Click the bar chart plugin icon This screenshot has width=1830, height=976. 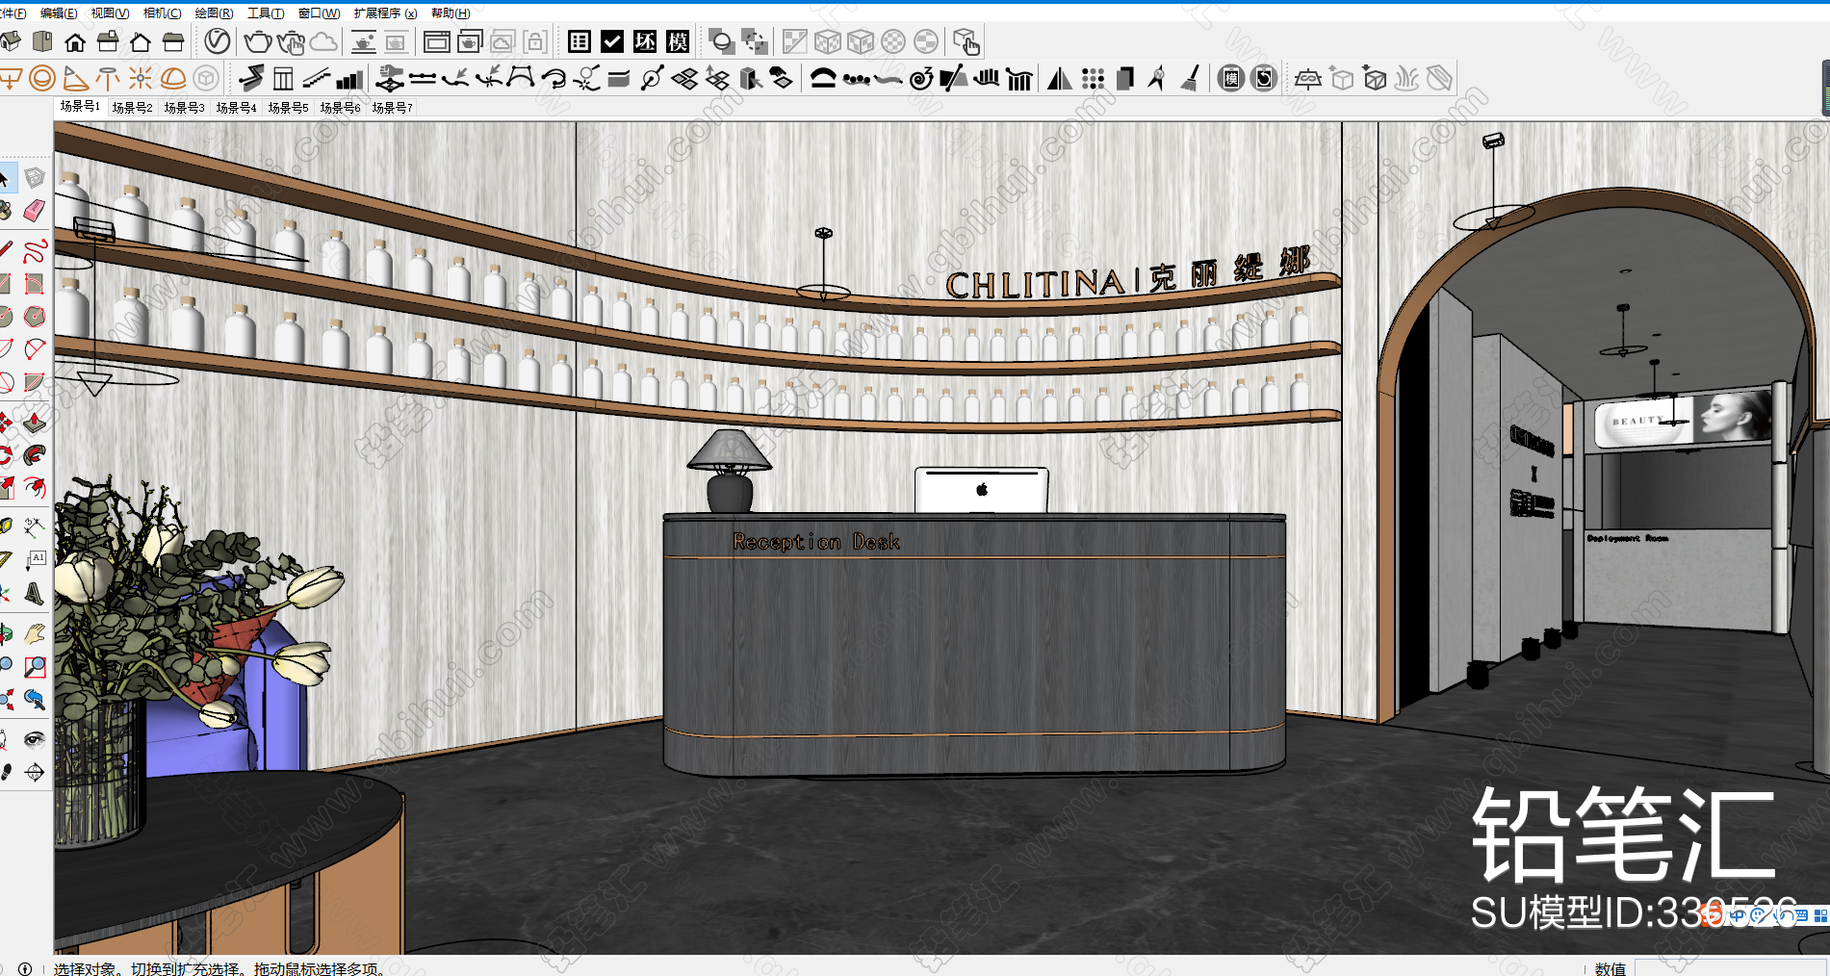[x=349, y=78]
